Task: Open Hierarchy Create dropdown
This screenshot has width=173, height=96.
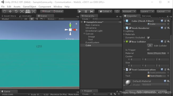Action: [x=86, y=19]
